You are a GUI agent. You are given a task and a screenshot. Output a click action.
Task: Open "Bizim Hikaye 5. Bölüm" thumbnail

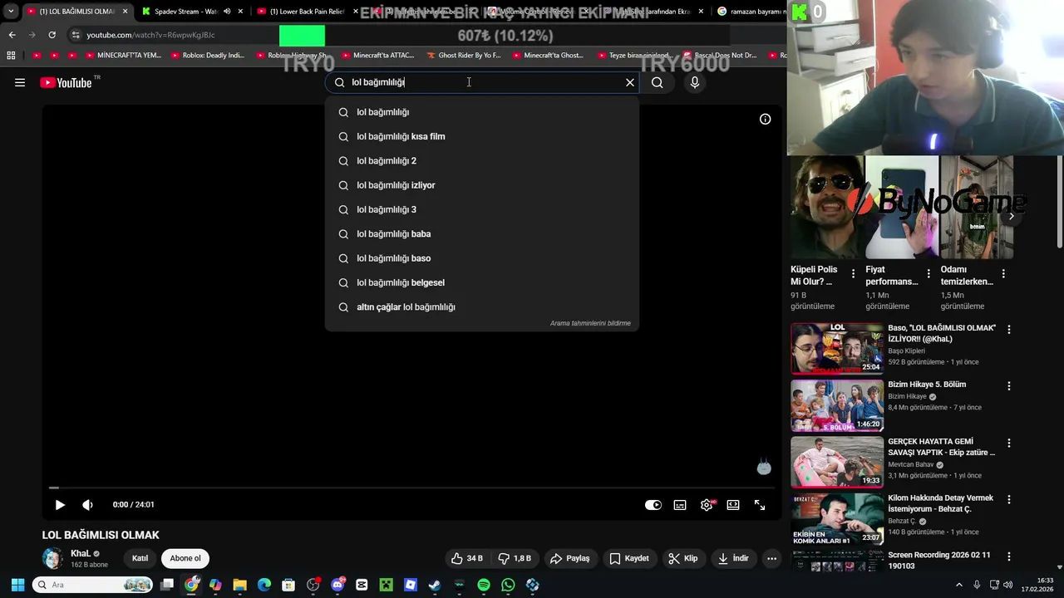837,405
